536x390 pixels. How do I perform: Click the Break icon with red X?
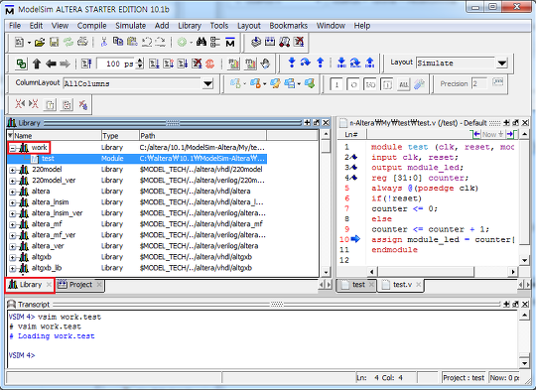[x=197, y=64]
